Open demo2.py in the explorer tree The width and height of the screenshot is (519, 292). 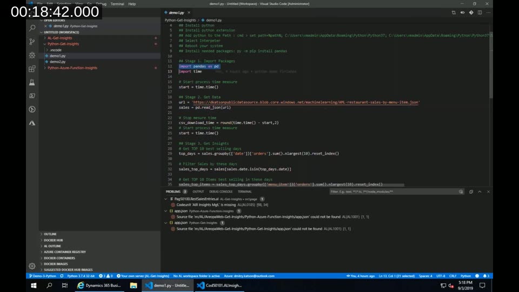(x=58, y=62)
